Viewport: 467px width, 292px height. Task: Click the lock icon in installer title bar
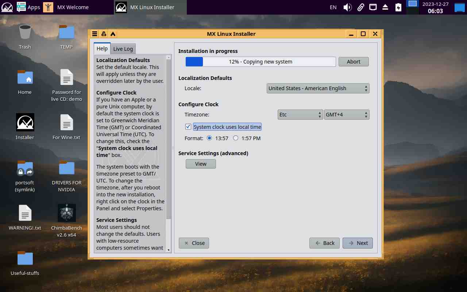tap(104, 34)
